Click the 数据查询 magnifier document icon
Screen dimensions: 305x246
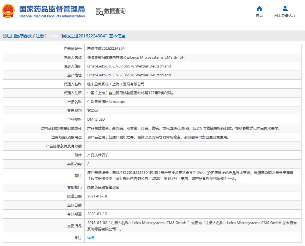[x=100, y=12]
